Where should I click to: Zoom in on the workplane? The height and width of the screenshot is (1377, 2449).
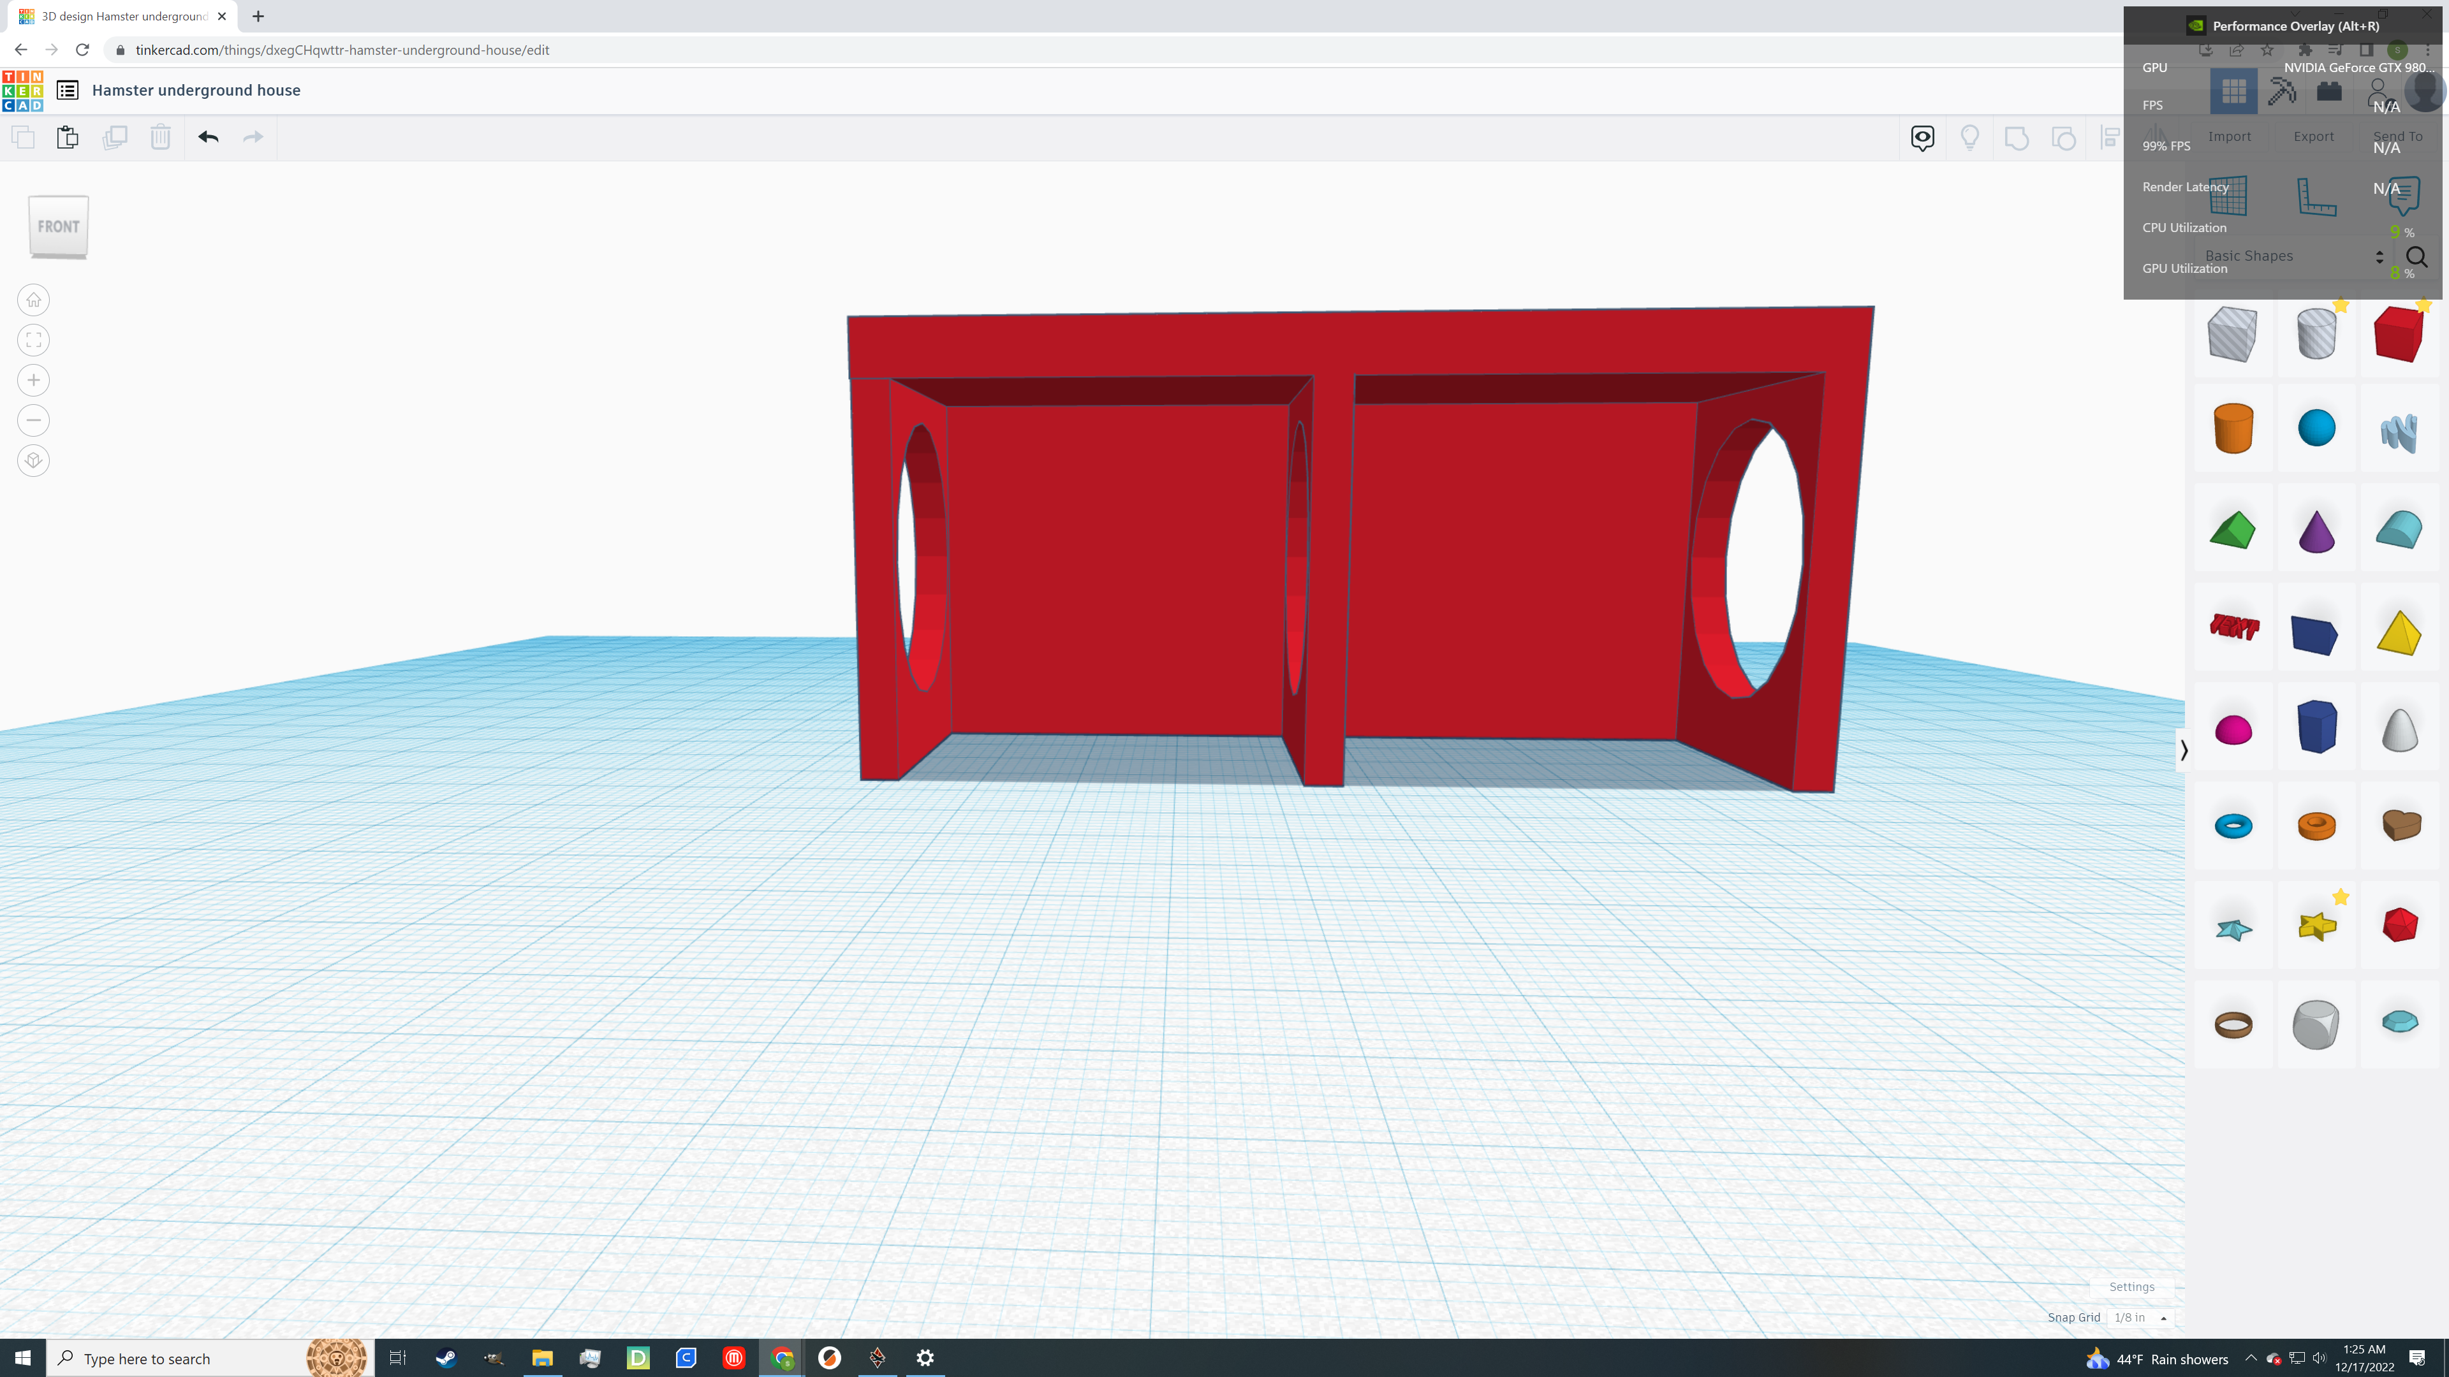pyautogui.click(x=33, y=380)
